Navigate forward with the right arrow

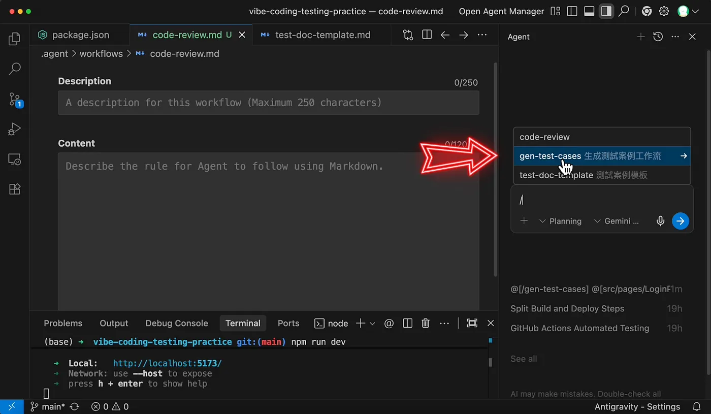point(464,35)
